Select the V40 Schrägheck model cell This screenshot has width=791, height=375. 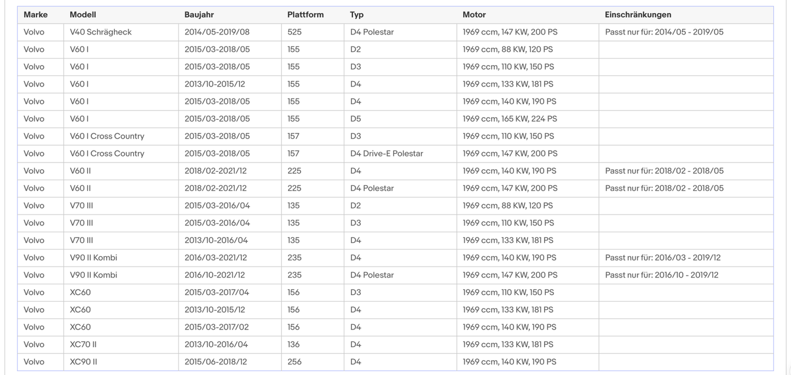click(x=101, y=32)
